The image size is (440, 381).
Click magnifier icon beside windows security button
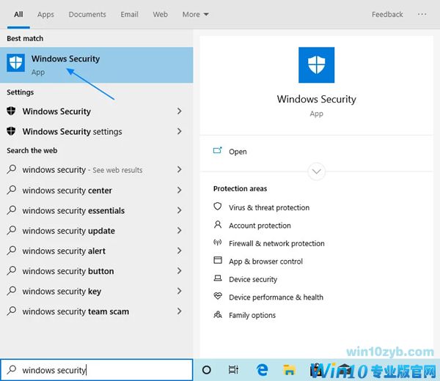pyautogui.click(x=12, y=270)
